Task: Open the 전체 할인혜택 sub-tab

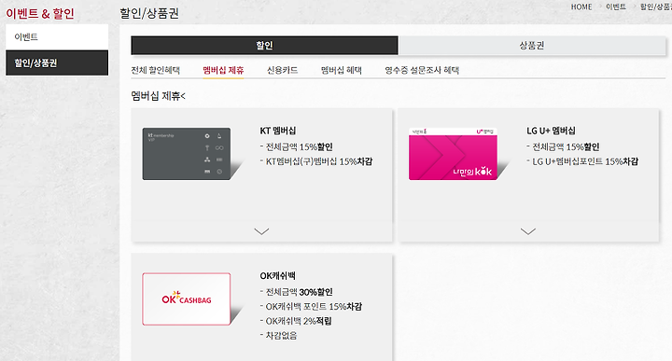Action: [x=156, y=70]
